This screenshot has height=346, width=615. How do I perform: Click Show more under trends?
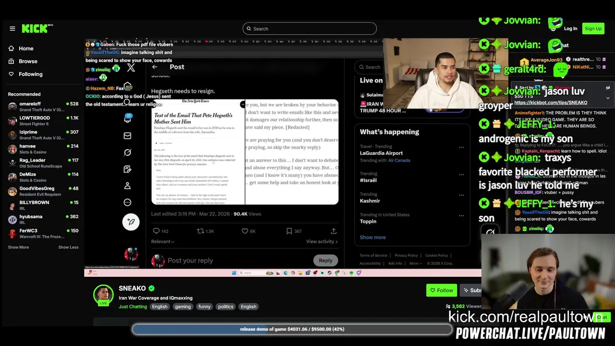point(372,237)
